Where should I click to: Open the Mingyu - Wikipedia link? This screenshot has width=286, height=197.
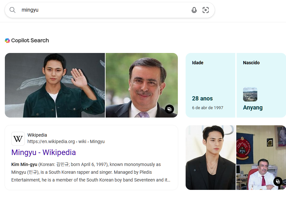click(44, 152)
